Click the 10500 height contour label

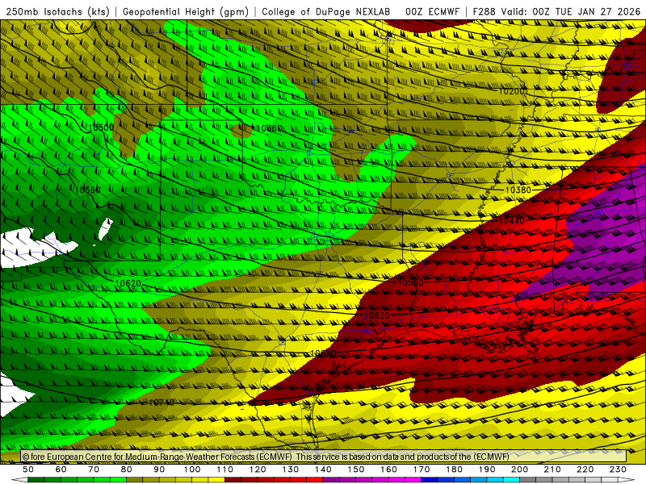(101, 127)
